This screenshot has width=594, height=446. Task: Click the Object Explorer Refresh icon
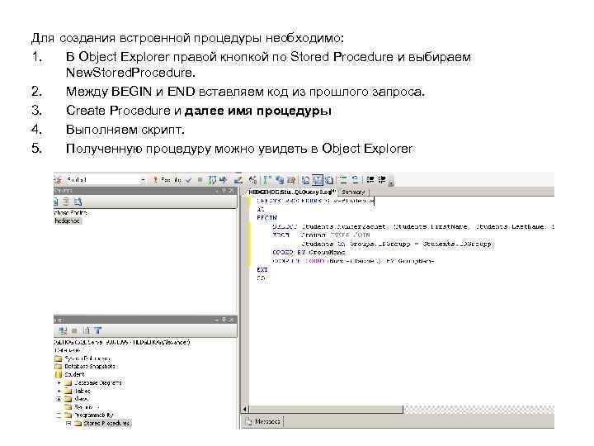(x=87, y=330)
